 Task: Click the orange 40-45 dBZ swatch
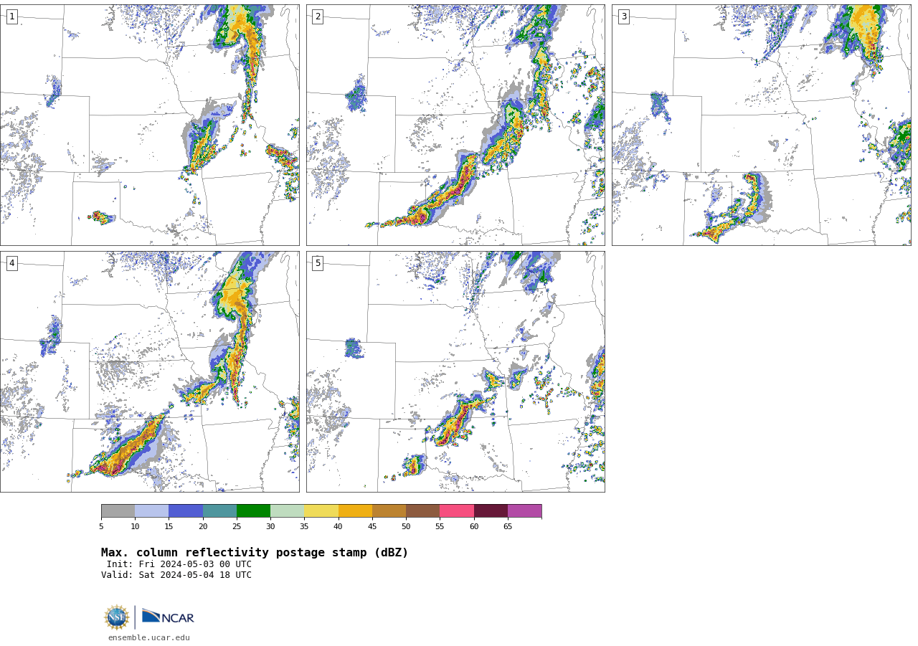point(355,510)
